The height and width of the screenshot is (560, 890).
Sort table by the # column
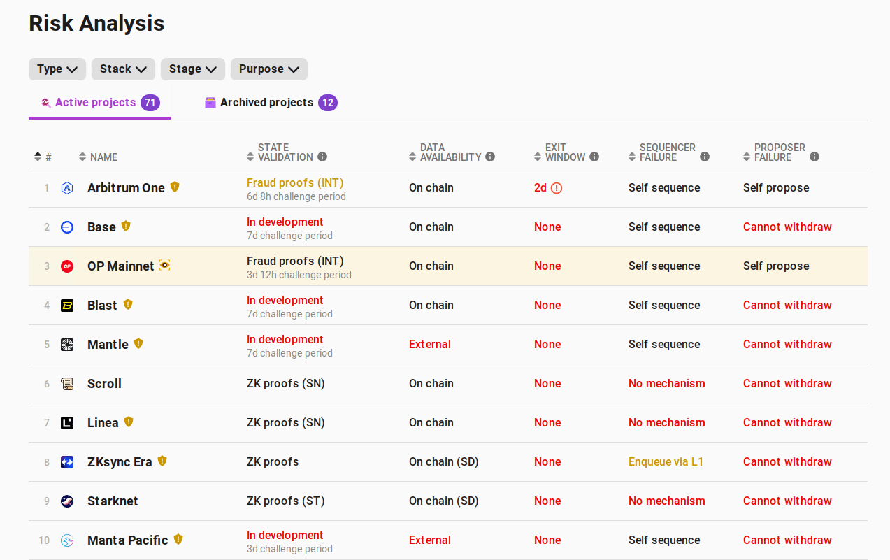tap(43, 157)
